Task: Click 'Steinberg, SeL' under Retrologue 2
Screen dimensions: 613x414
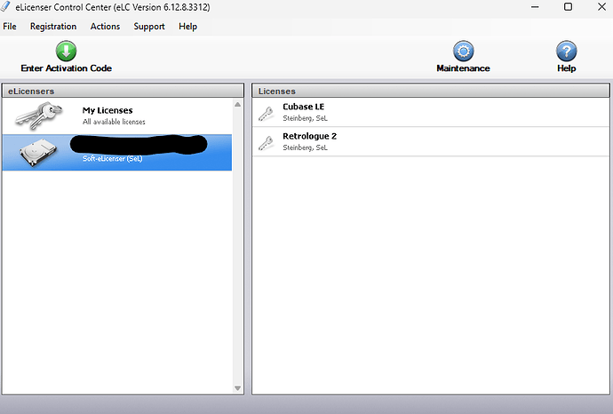Action: (305, 147)
